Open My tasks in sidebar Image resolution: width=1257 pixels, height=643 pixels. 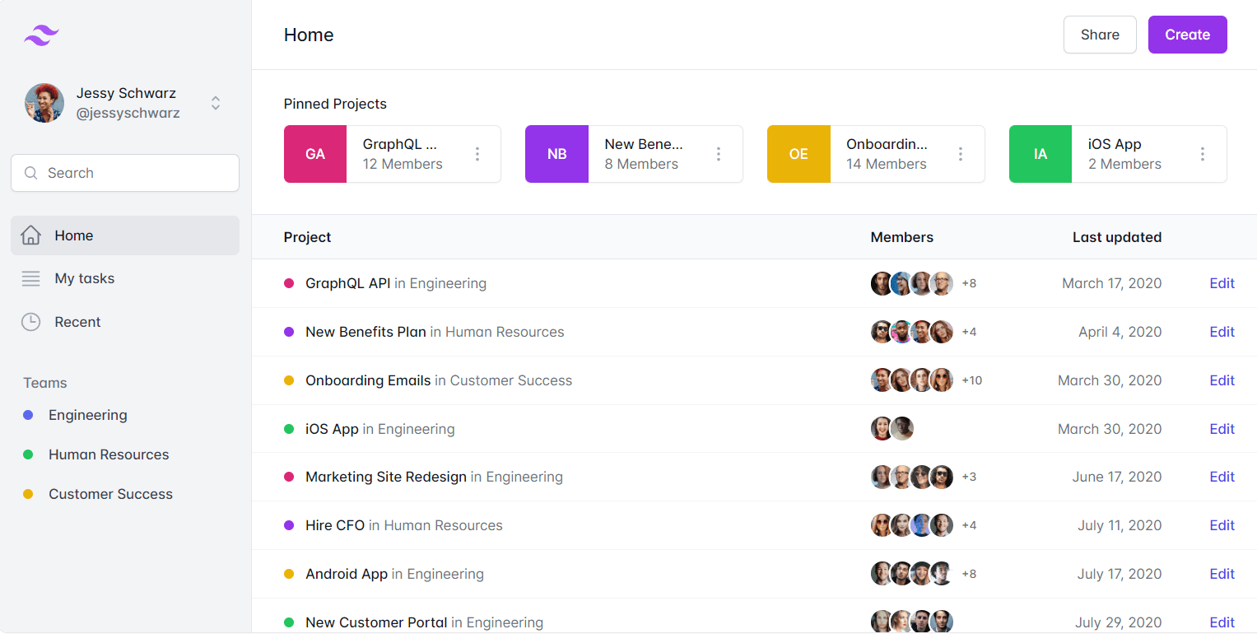pos(84,279)
